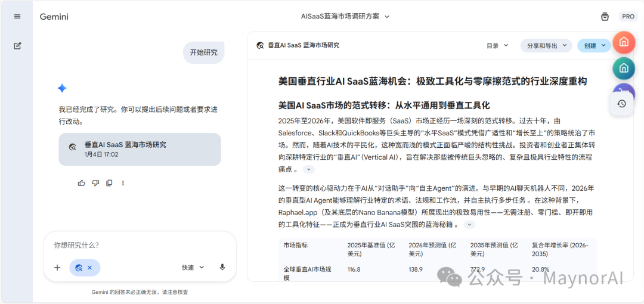The height and width of the screenshot is (304, 644).
Task: Click the 全球垂直AI市场规模 row label
Action: pyautogui.click(x=308, y=274)
